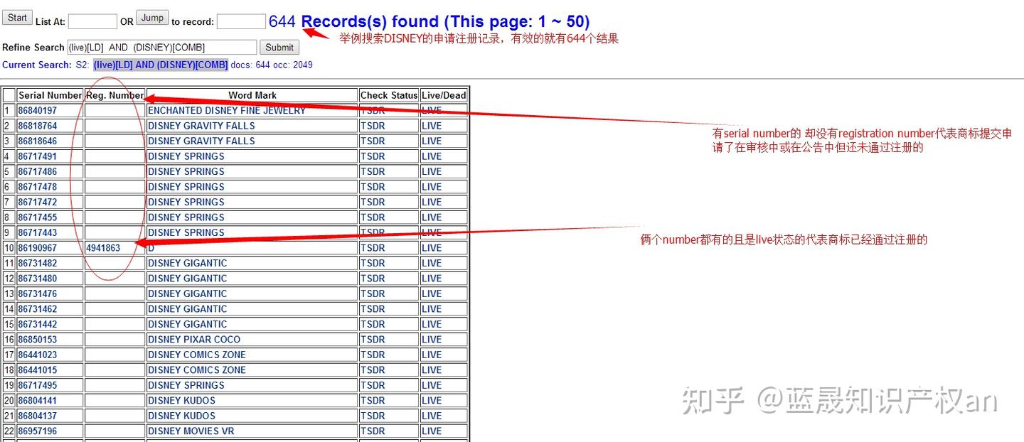Click the highlighted current search query text
Viewport: 1024px width, 442px height.
coord(161,65)
